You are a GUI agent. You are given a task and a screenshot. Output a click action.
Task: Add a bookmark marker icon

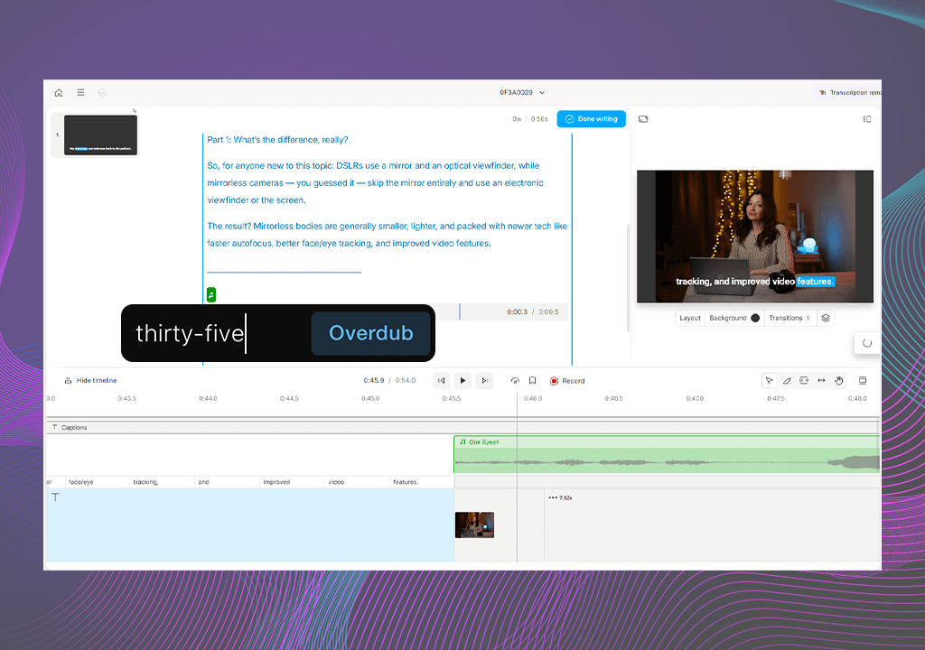532,381
